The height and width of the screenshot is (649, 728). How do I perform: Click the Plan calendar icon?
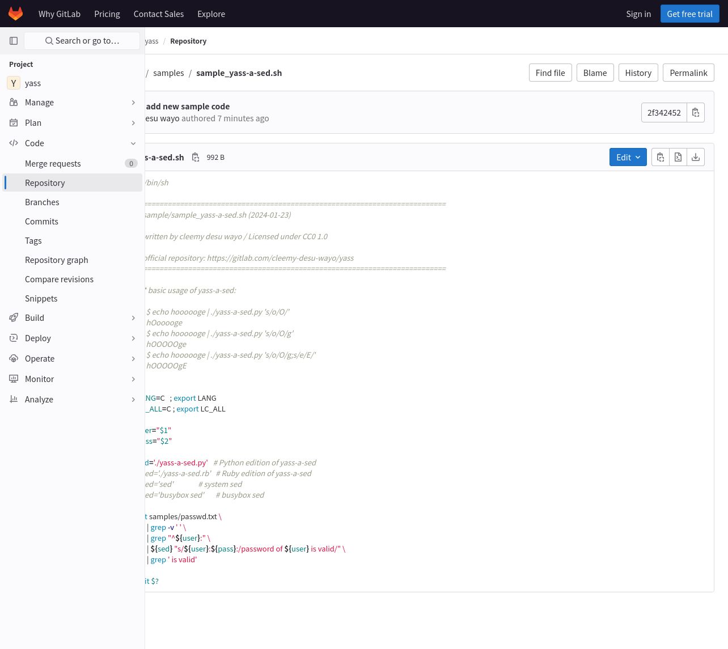(x=14, y=123)
